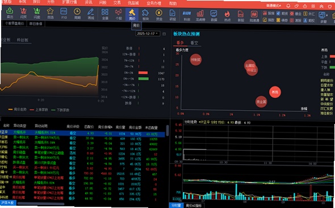Switch to the 科创板 board filter
This screenshot has width=335, height=208.
23,40
